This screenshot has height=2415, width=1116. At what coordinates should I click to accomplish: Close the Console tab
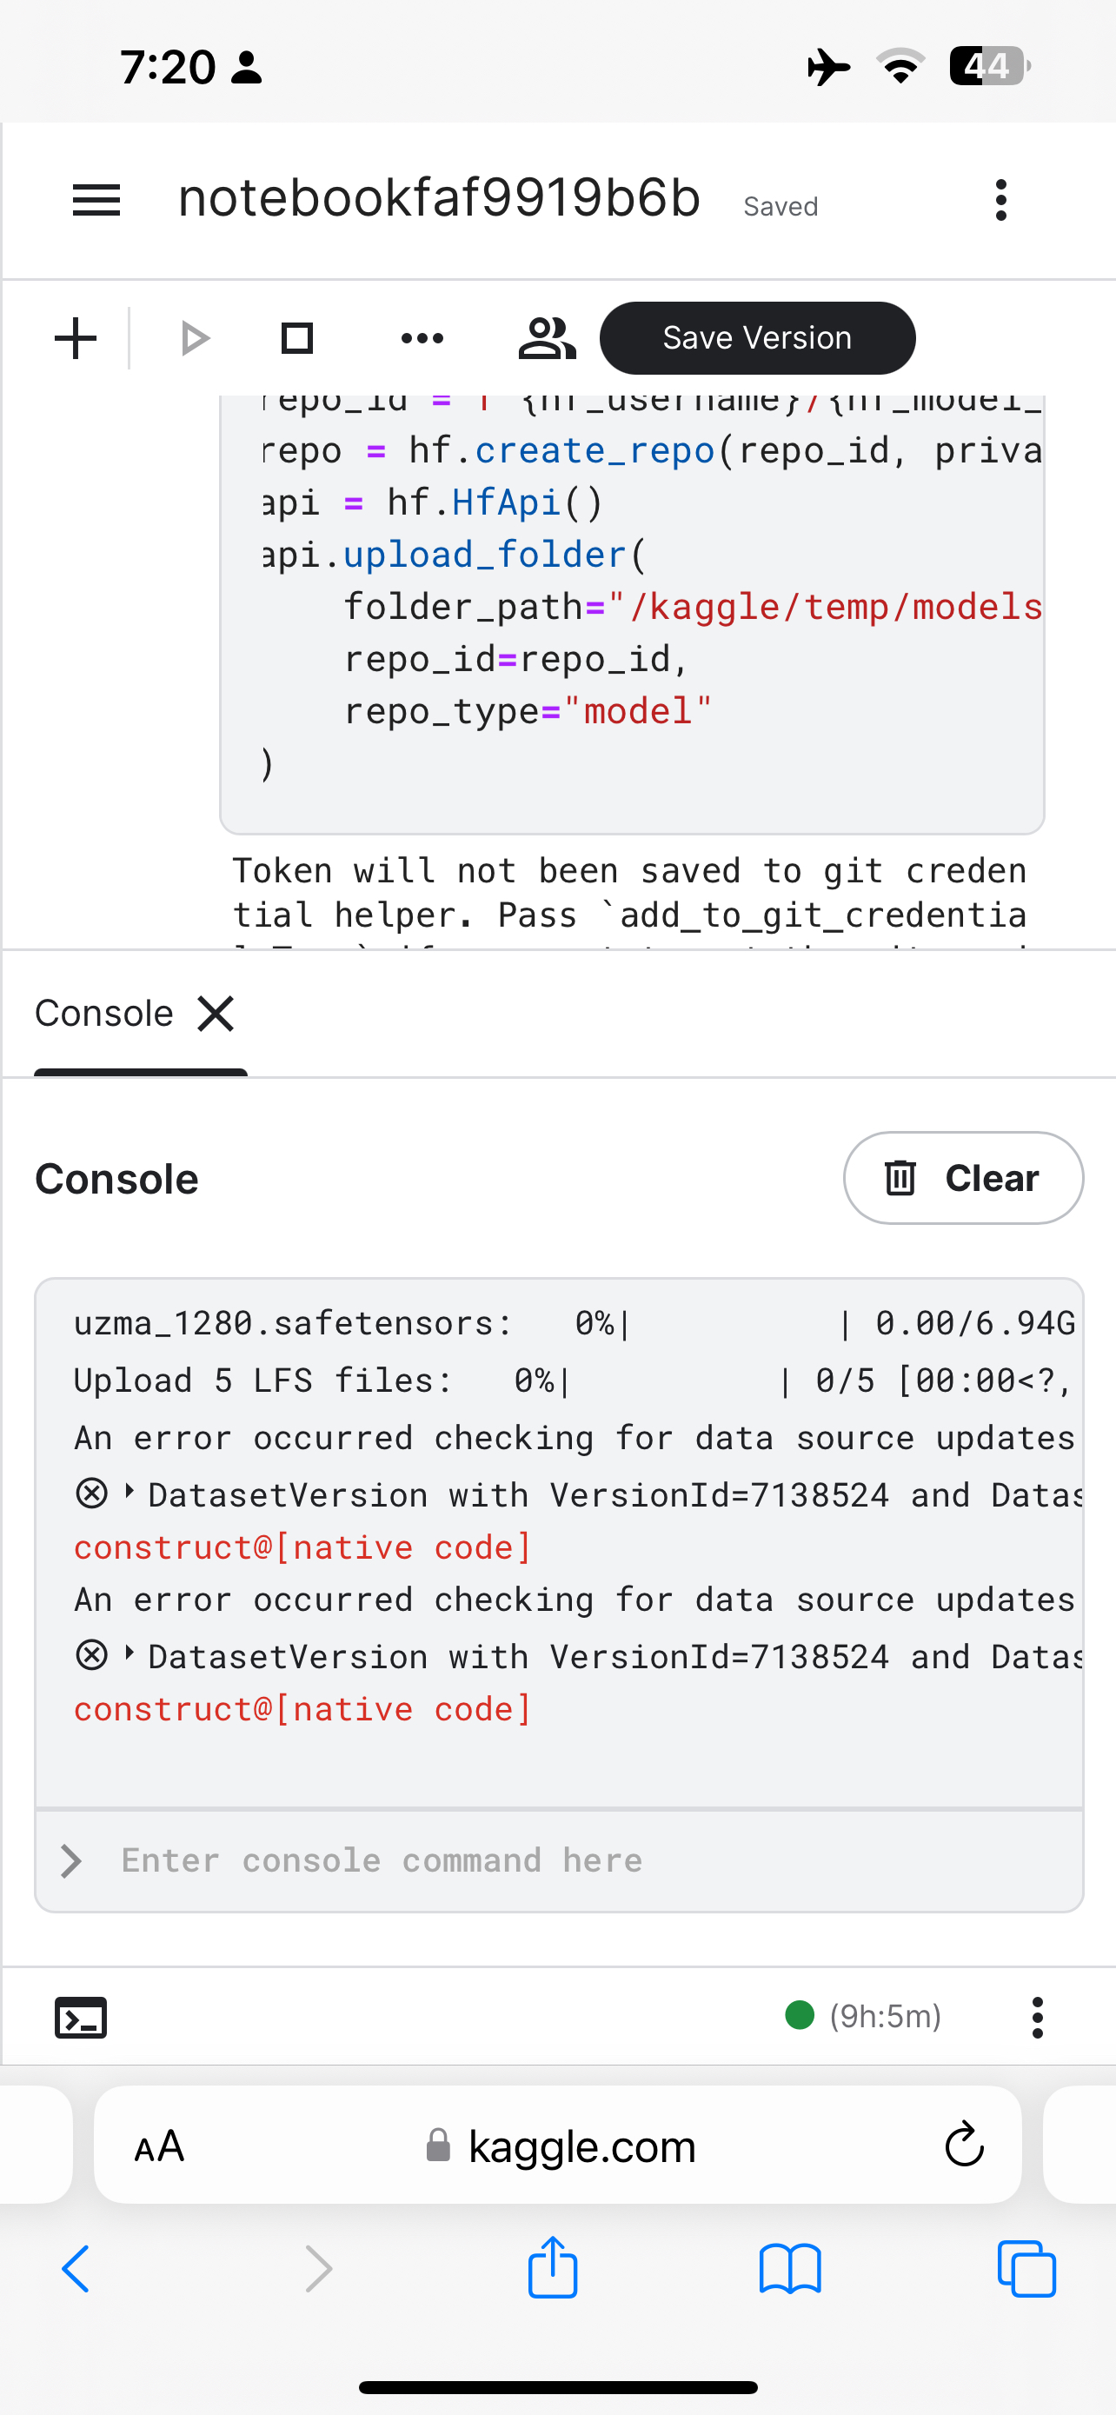(x=216, y=1014)
